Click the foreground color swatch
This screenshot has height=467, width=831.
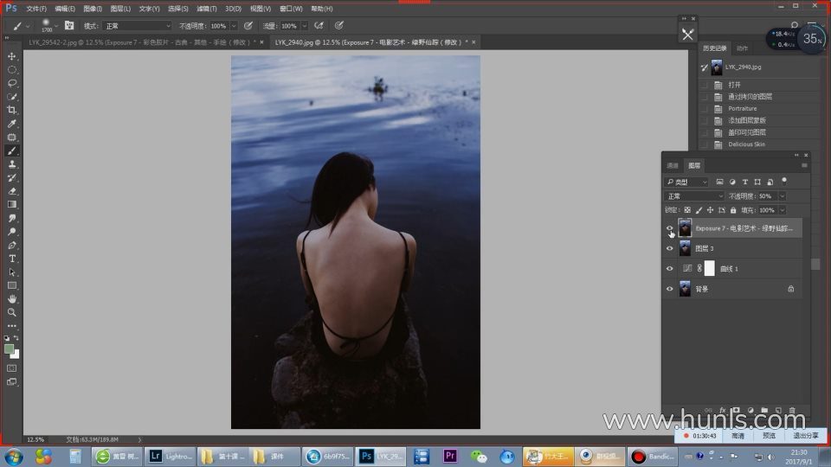point(9,349)
